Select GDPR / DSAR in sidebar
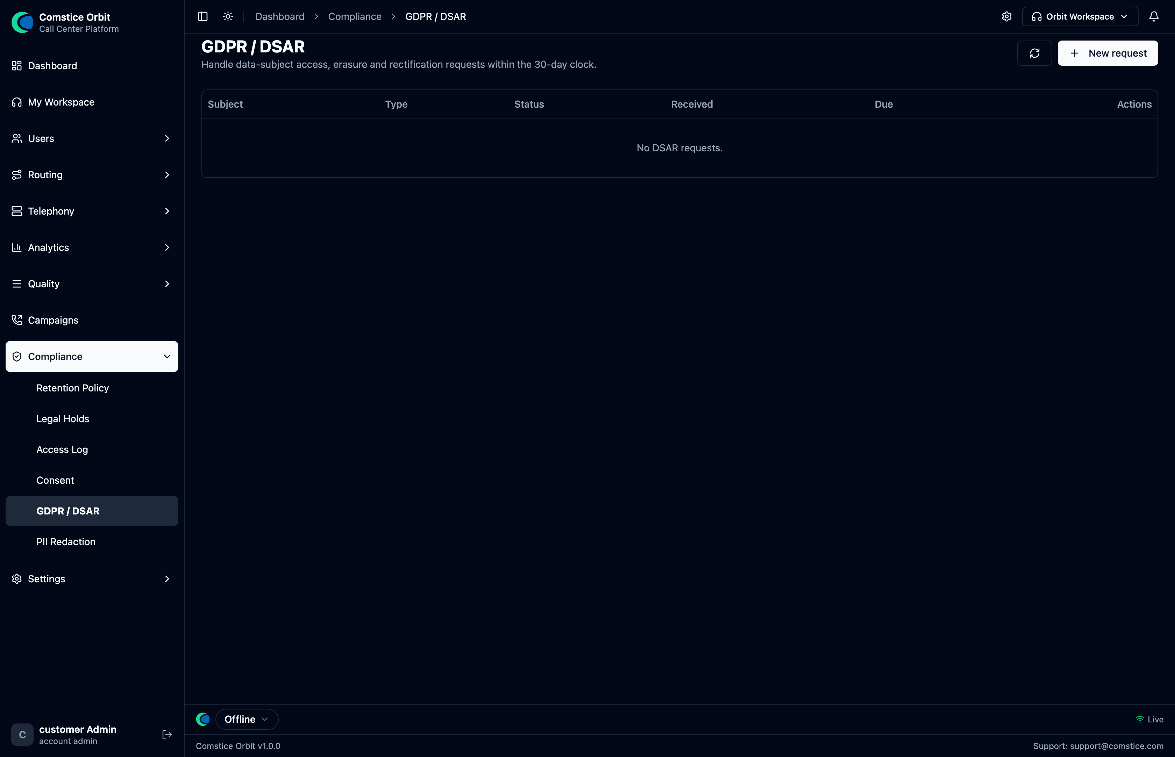Image resolution: width=1175 pixels, height=757 pixels. tap(92, 511)
